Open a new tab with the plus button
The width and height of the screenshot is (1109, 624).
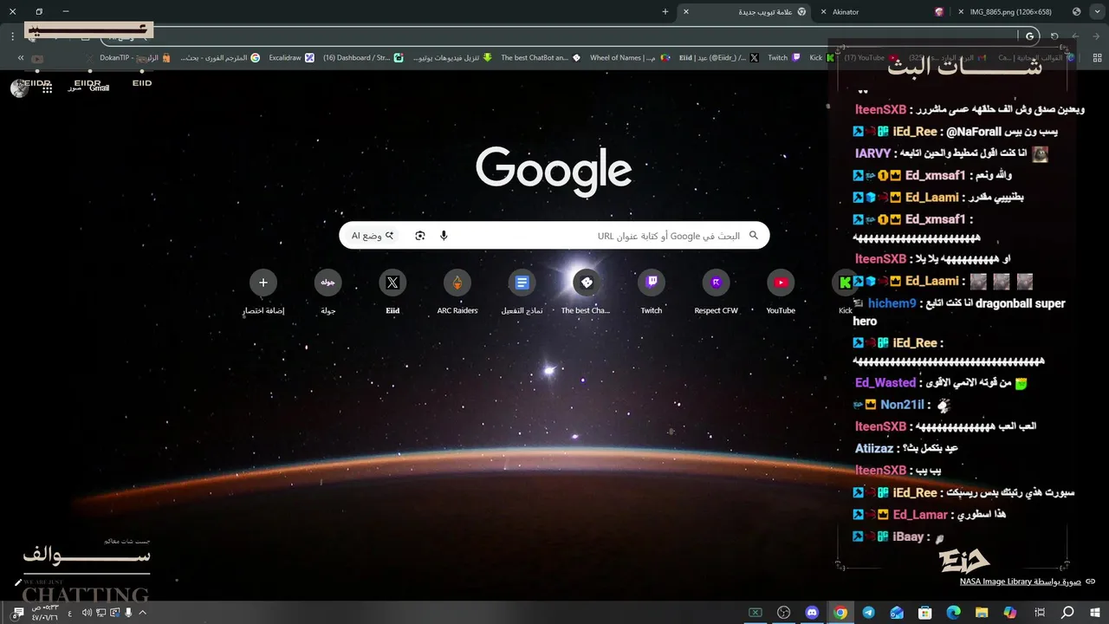pyautogui.click(x=665, y=11)
